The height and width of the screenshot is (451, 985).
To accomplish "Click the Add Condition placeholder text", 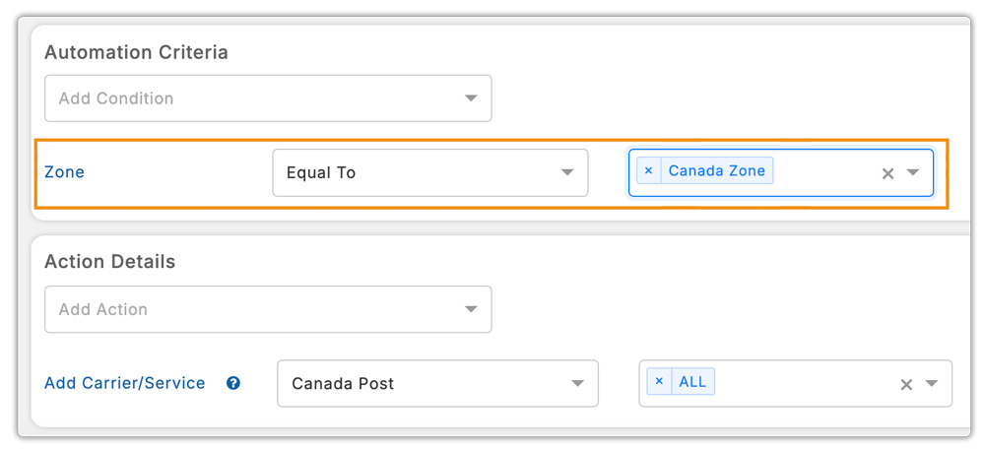I will click(x=116, y=98).
